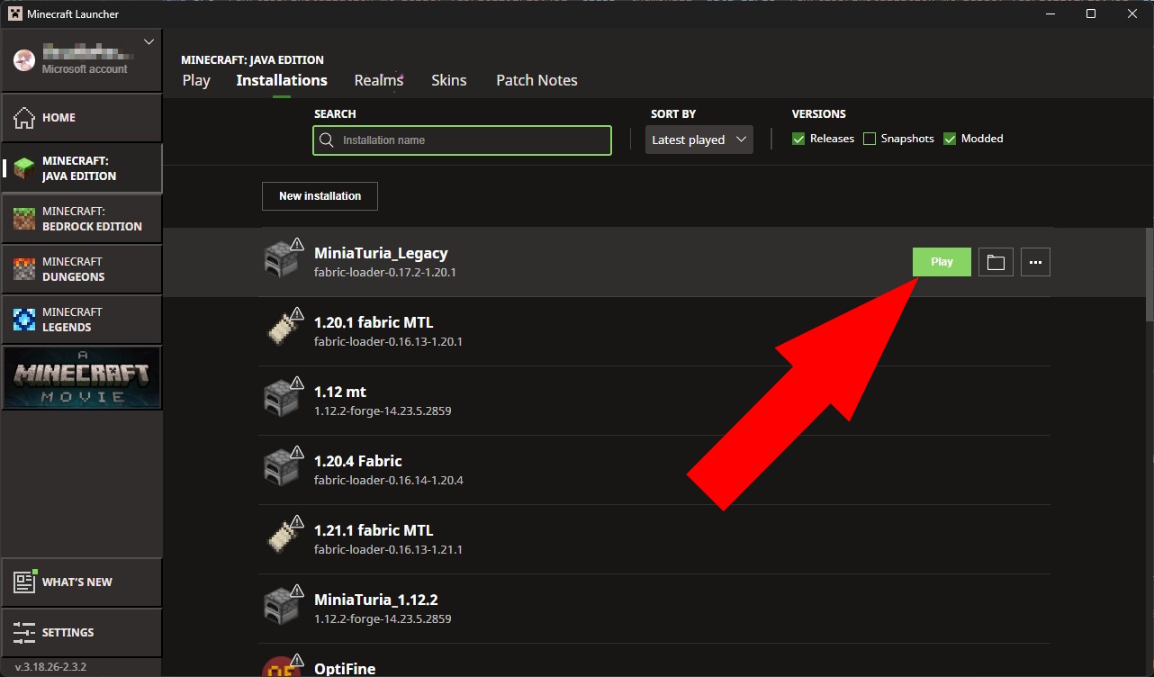The width and height of the screenshot is (1154, 677).
Task: Minimize the Minecraft Launcher window
Action: click(x=1050, y=14)
